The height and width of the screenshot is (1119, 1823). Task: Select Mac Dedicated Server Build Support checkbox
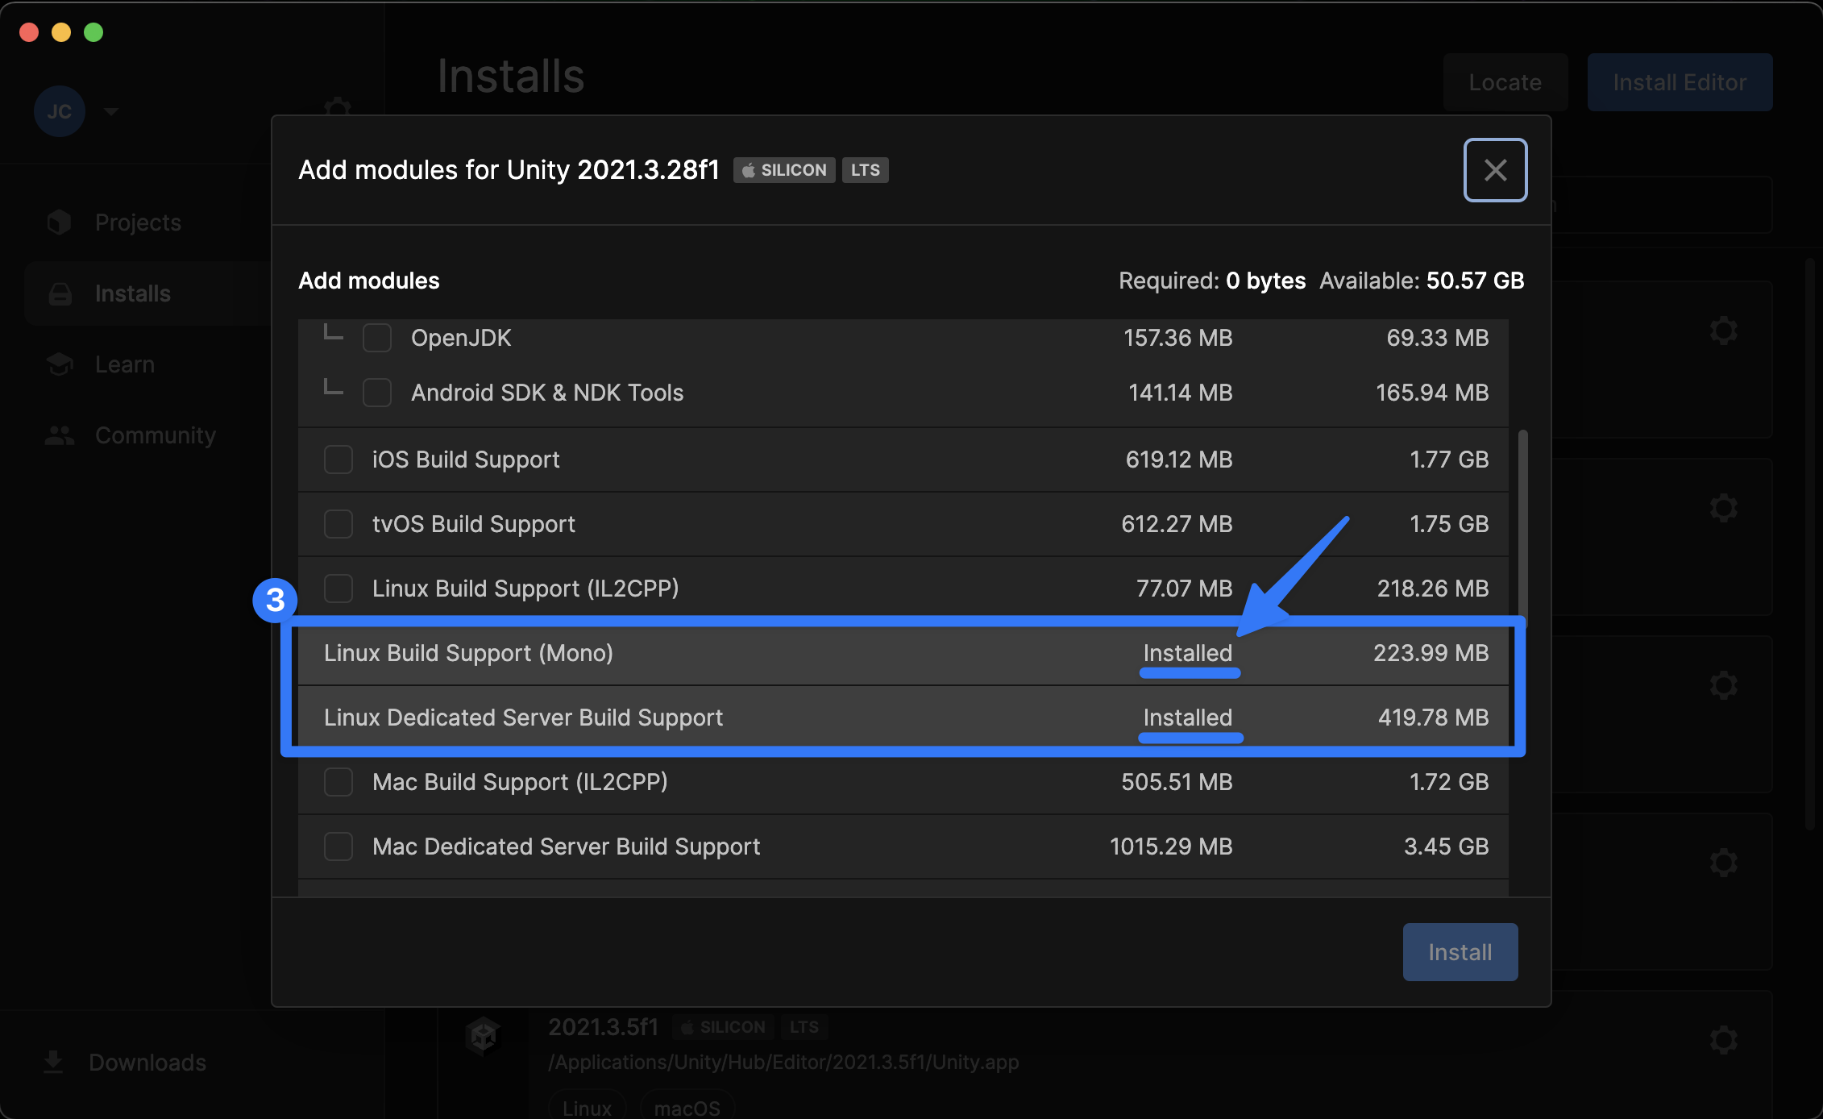click(x=338, y=847)
